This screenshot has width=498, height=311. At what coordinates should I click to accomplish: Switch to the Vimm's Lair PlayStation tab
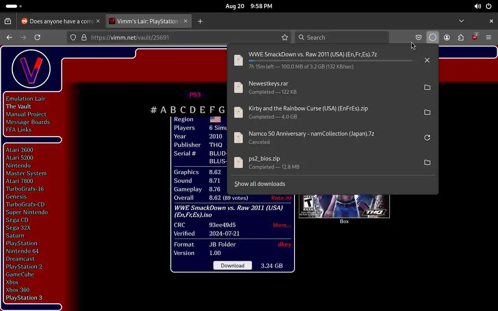click(x=148, y=21)
